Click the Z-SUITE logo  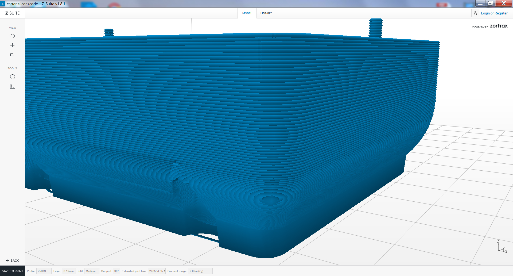[12, 13]
